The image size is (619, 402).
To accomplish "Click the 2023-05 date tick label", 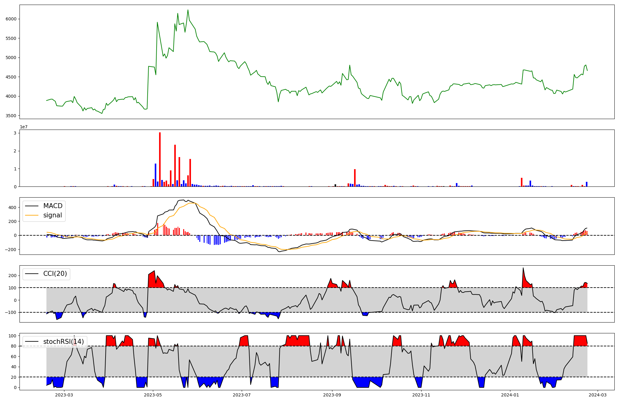I will [153, 395].
